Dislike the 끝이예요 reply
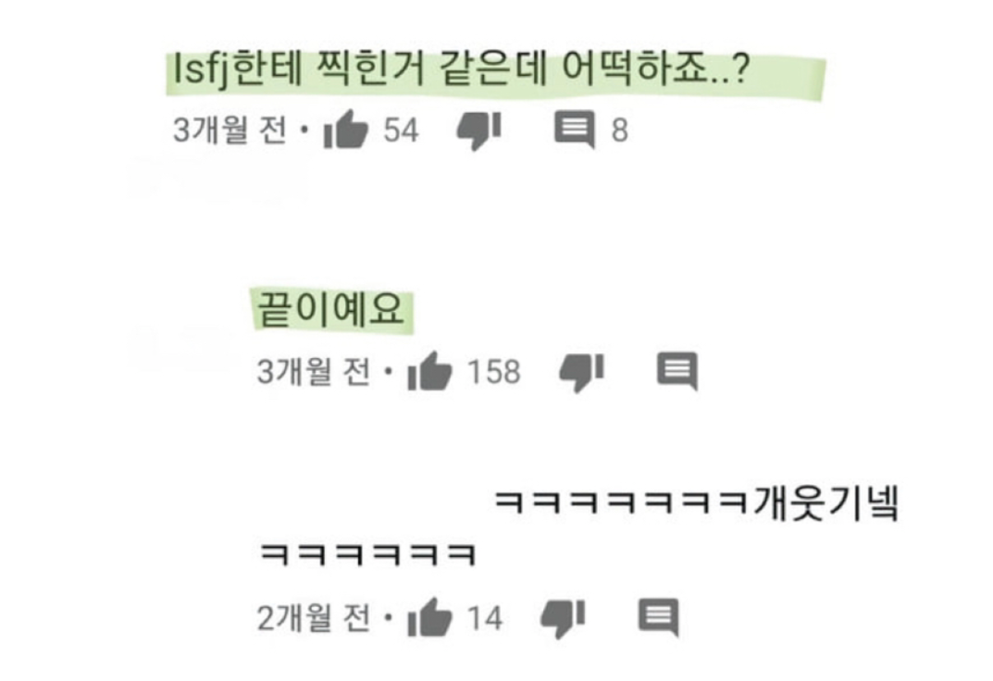993x681 pixels. point(581,372)
